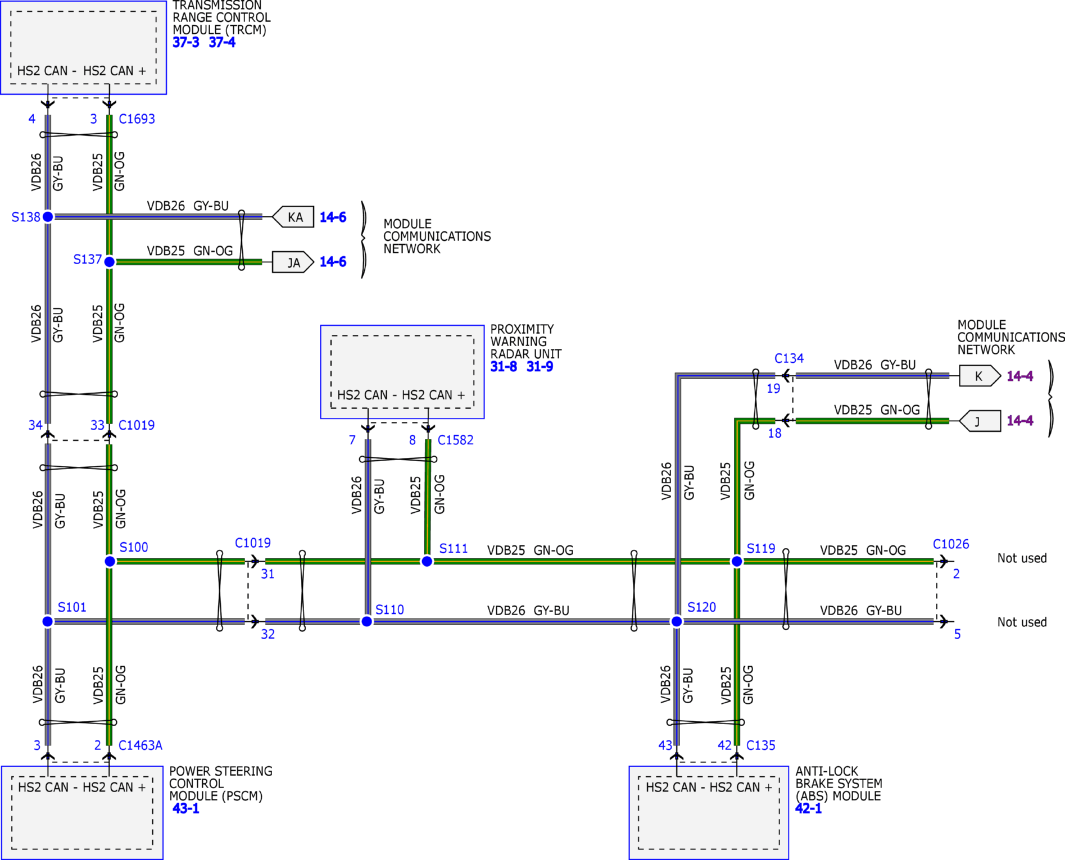Follow the 14-4 link beside K
Screen dimensions: 1065x860
1020,376
